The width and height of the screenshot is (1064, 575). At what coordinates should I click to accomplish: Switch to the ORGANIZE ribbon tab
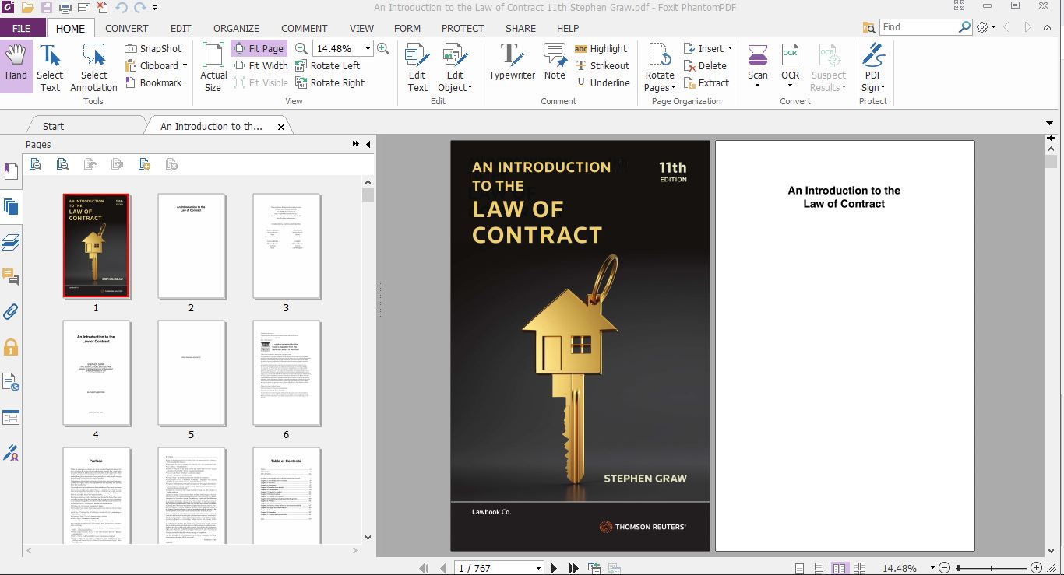tap(237, 28)
